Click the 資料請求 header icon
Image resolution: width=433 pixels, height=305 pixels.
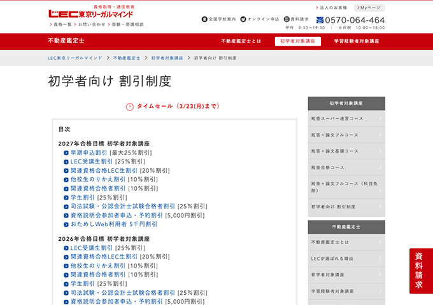tap(287, 19)
